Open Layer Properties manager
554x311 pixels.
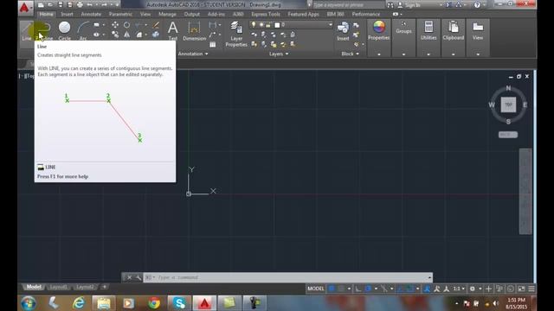point(236,34)
